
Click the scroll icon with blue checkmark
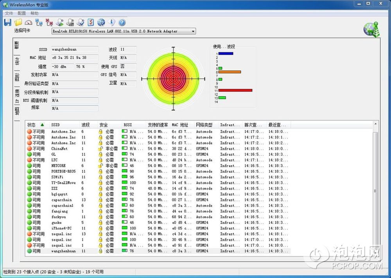coord(81,22)
